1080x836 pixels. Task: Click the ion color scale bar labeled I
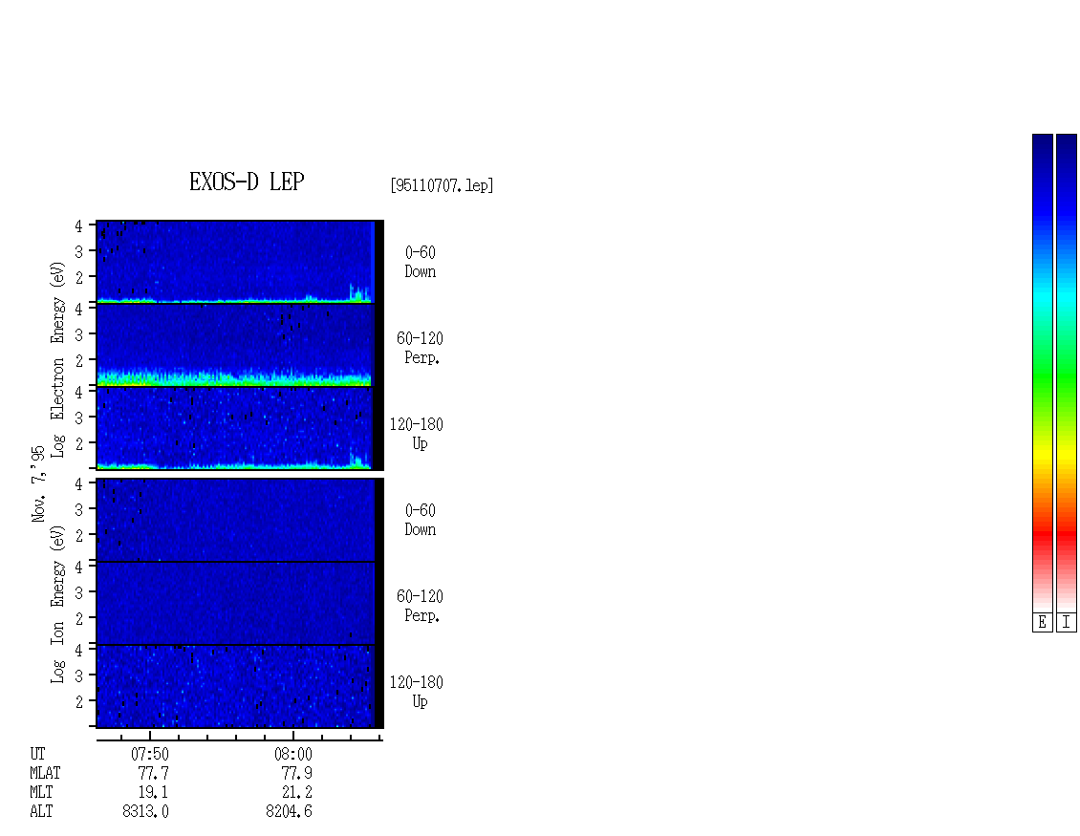click(x=1067, y=373)
